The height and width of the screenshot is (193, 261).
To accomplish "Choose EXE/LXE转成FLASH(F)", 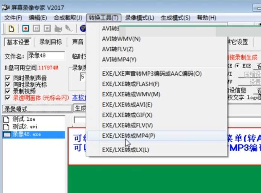I will 157,84.
